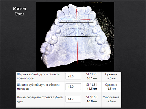The image size is (146, 109).
Task: Click the premolar arch width field 28.6
Action: point(73,76)
